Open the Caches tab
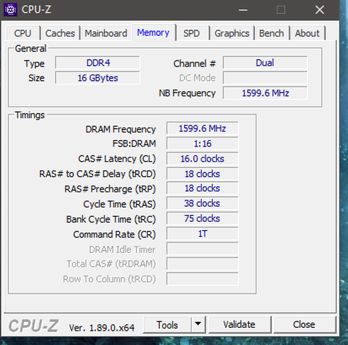348x345 pixels. tap(60, 34)
